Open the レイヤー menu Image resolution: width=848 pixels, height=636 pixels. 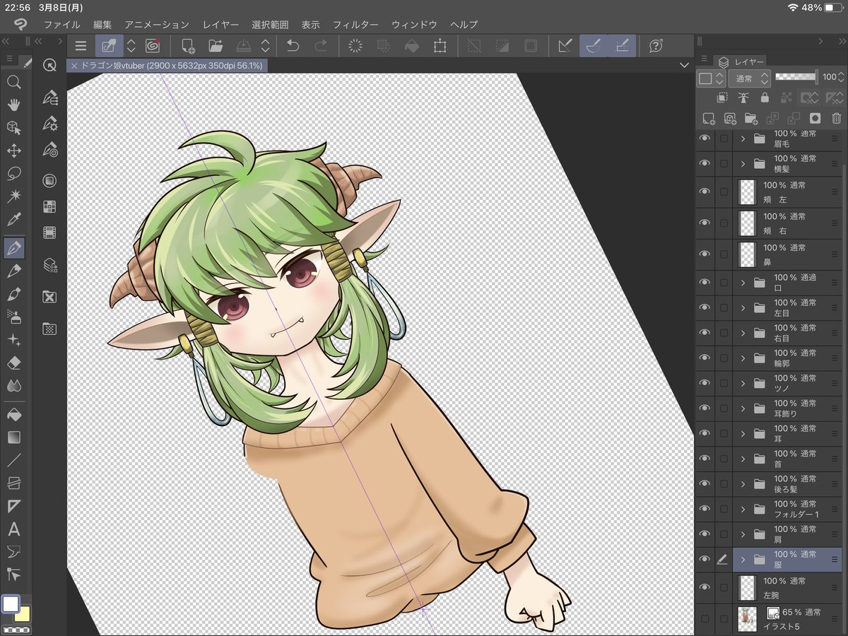coord(220,24)
